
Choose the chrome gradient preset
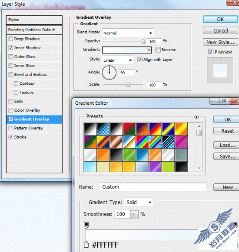[129, 142]
